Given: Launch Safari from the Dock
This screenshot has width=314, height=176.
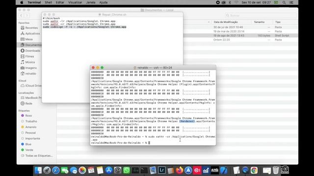Looking at the screenshot, I should click(55, 171).
